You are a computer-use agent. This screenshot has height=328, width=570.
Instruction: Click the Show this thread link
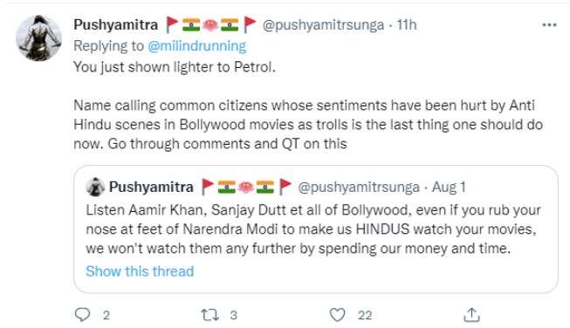pos(140,271)
